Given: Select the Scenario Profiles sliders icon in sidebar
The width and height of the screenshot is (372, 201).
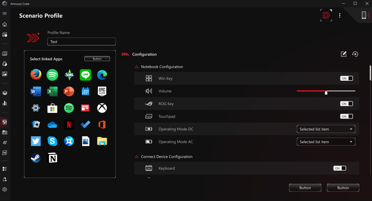Looking at the screenshot, I should tap(4, 122).
